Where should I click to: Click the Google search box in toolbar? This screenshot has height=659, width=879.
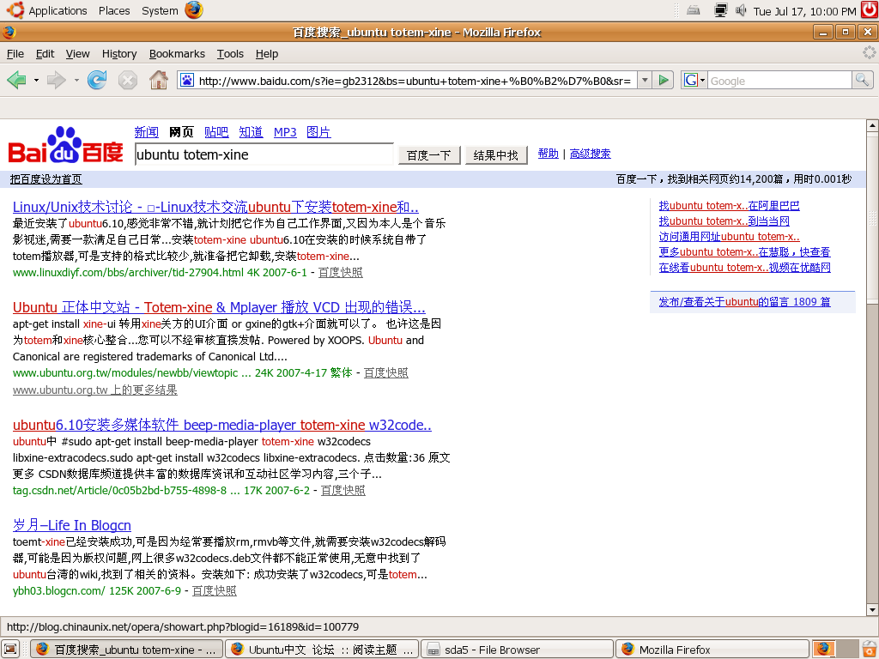point(779,81)
